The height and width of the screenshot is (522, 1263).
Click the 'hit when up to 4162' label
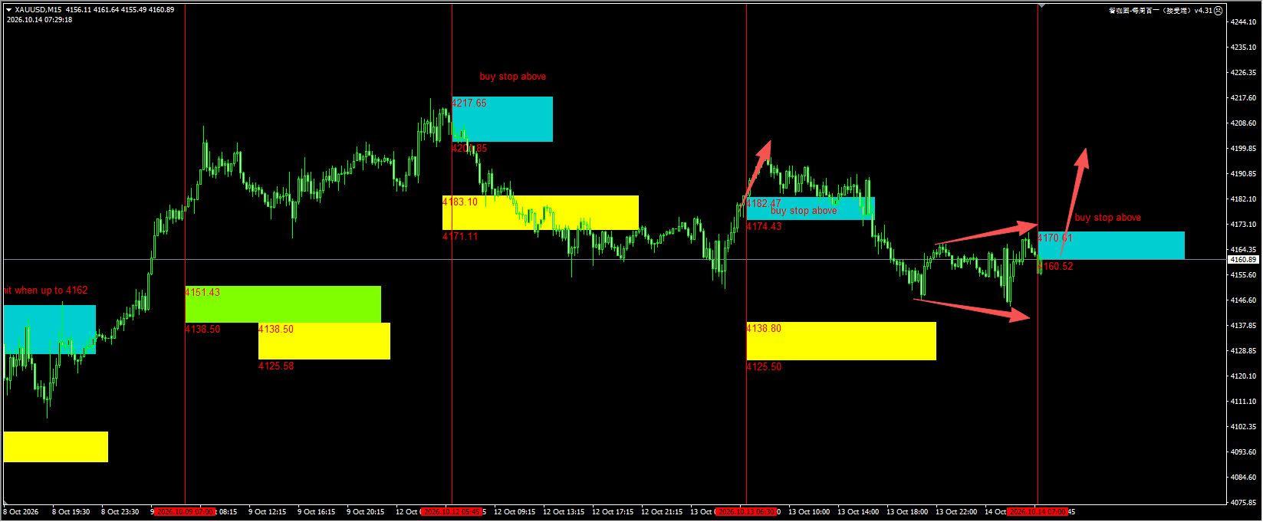[46, 291]
